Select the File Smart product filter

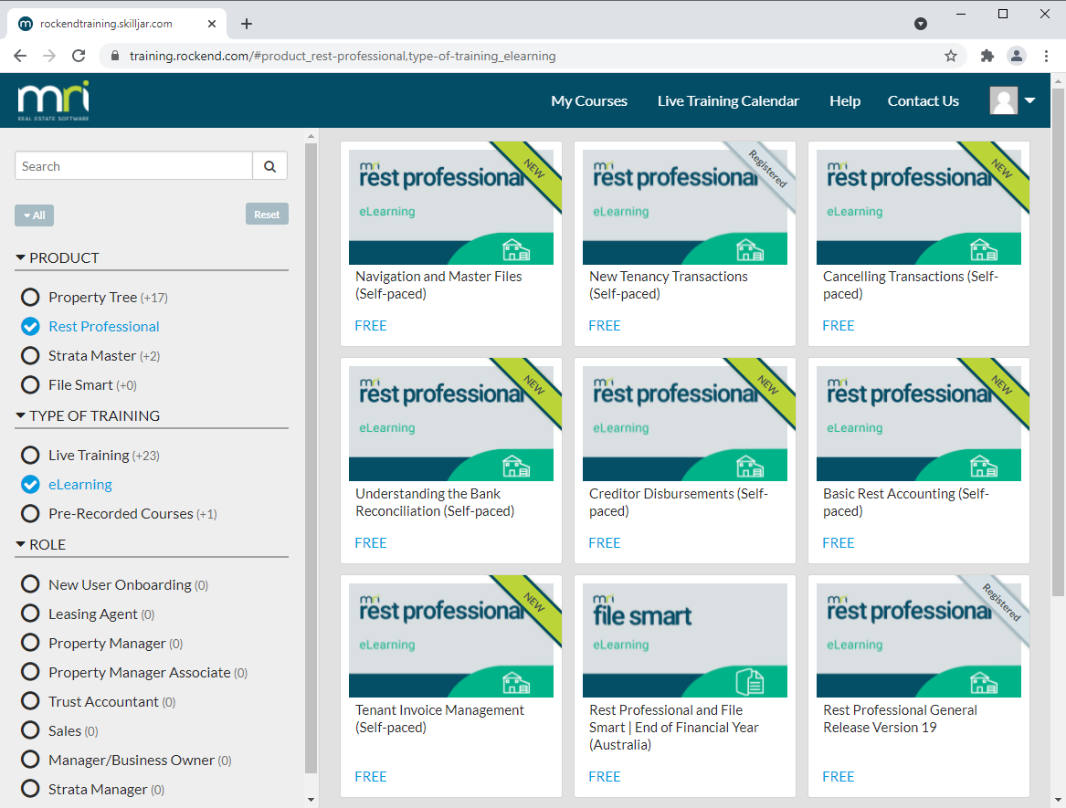30,384
